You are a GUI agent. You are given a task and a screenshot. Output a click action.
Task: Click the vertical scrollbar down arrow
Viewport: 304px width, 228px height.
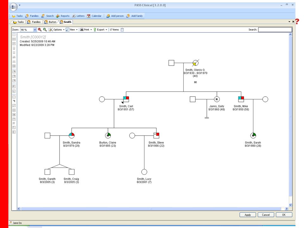290,205
